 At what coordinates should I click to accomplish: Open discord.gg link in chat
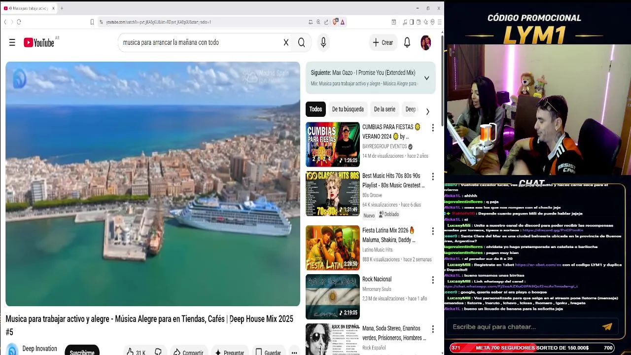pyautogui.click(x=552, y=230)
